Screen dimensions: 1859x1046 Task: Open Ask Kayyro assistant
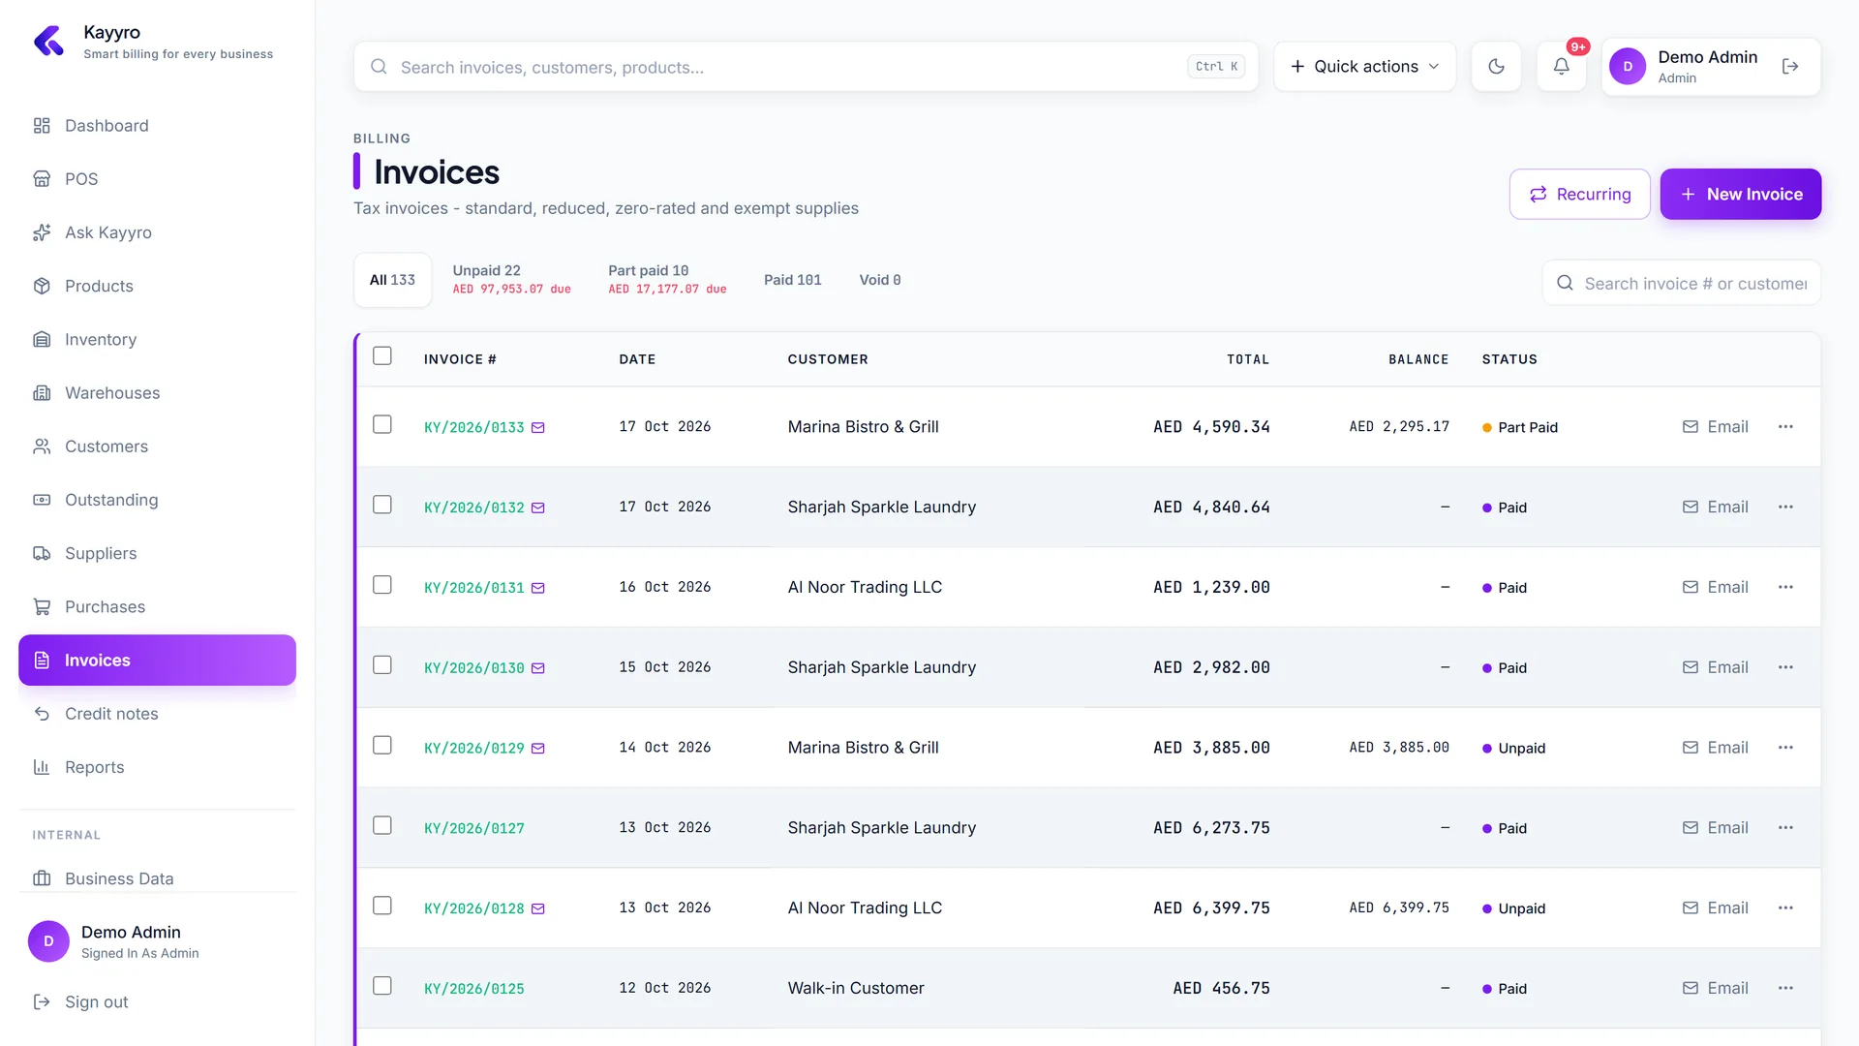157,232
